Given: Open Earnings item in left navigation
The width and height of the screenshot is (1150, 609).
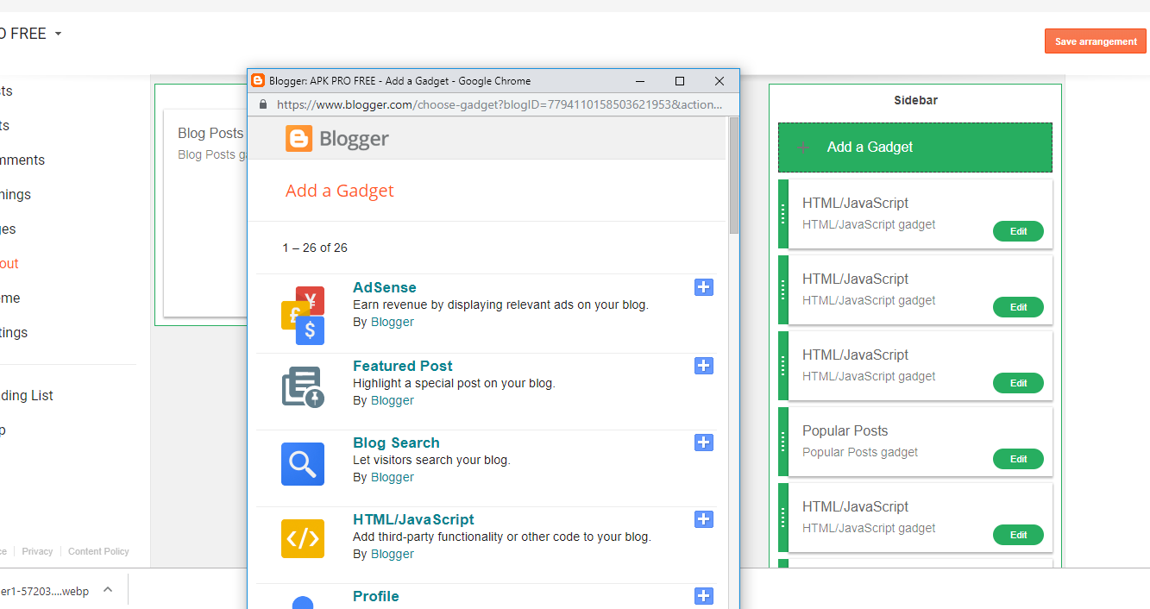Looking at the screenshot, I should click(x=15, y=195).
